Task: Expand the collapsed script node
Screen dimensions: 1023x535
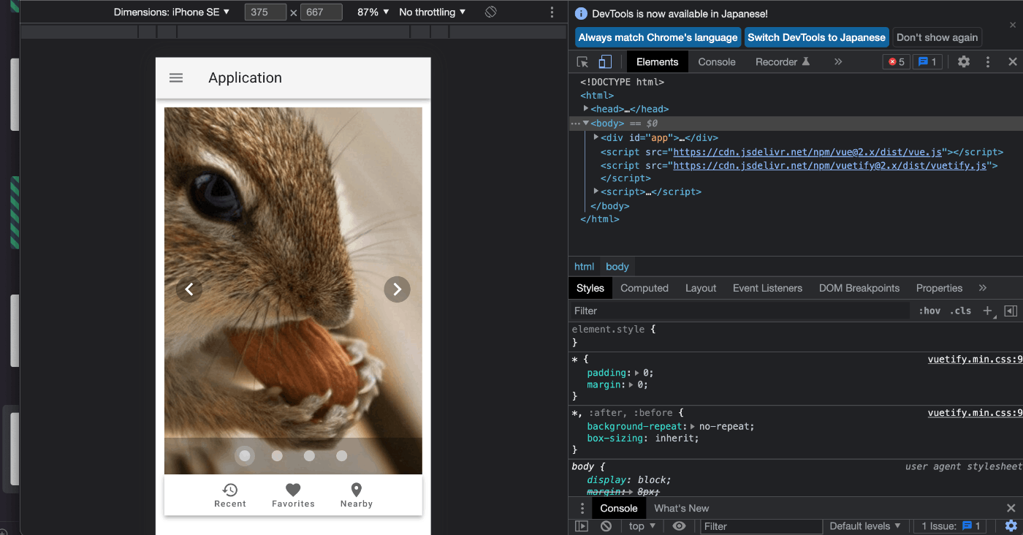Action: [596, 191]
